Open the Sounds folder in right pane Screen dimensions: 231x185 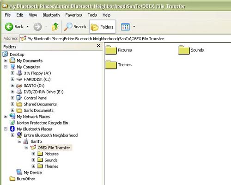(x=191, y=50)
